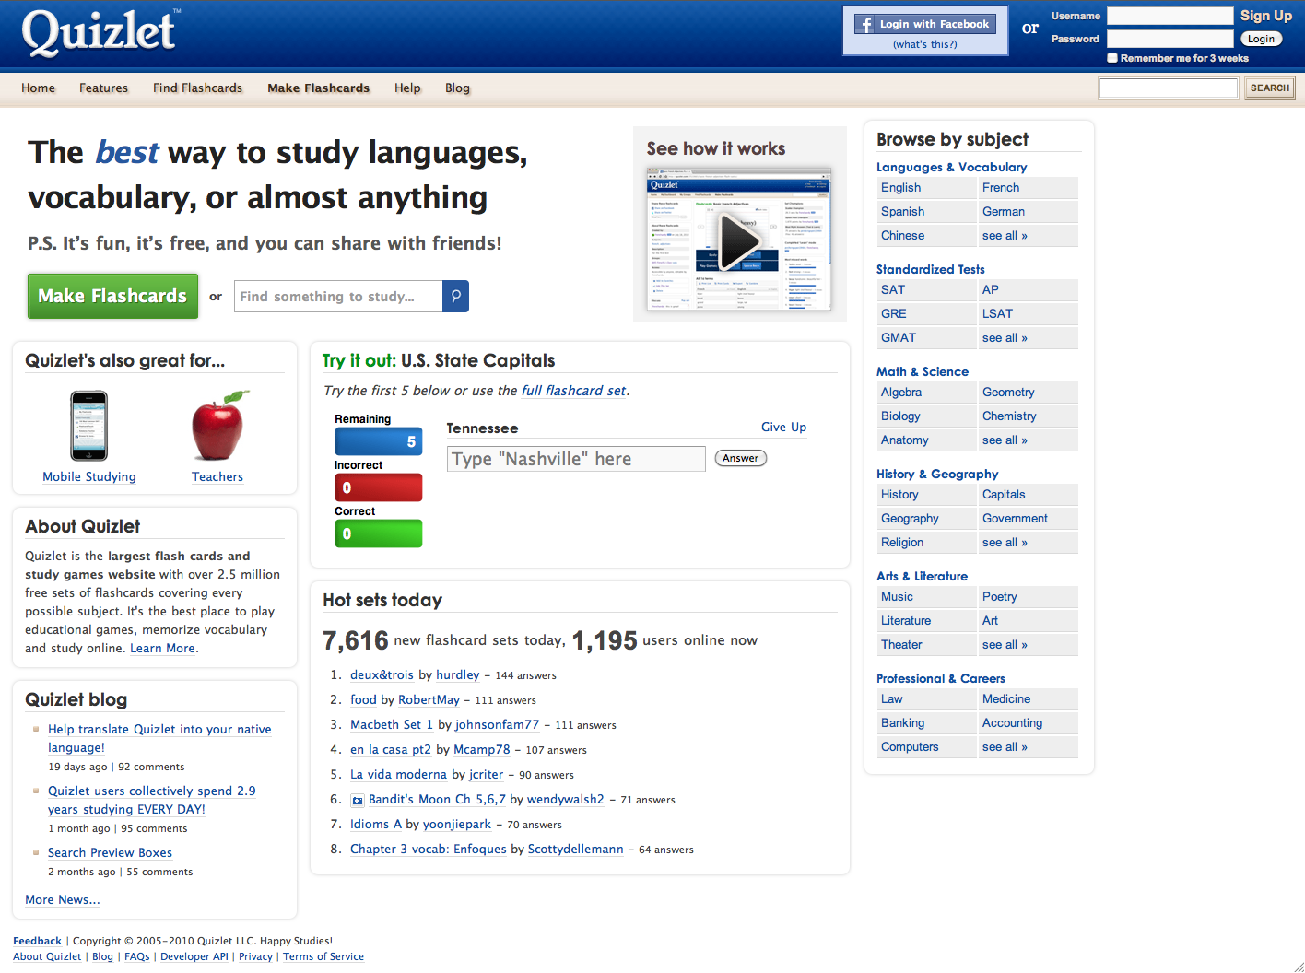The image size is (1305, 973).
Task: Open Find Flashcards in navigation
Action: [x=198, y=88]
